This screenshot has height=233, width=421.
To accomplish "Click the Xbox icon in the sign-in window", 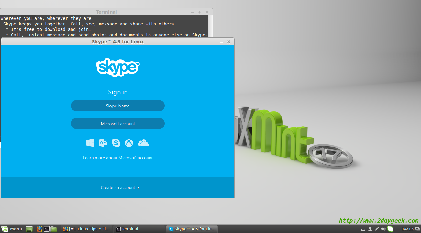I will point(129,143).
